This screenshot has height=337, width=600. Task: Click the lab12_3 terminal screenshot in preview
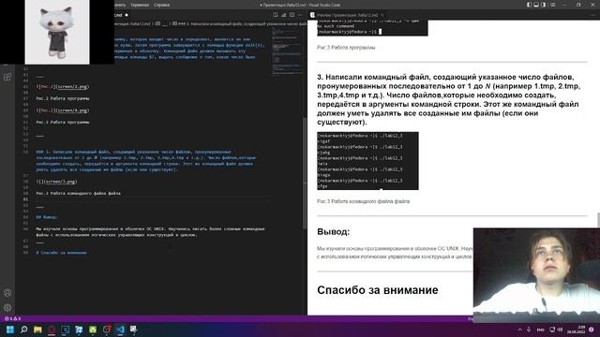367,161
